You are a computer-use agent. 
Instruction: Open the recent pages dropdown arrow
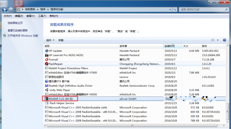[x=15, y=10]
